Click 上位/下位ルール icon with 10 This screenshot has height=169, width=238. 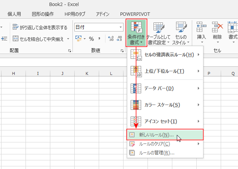[x=136, y=72]
